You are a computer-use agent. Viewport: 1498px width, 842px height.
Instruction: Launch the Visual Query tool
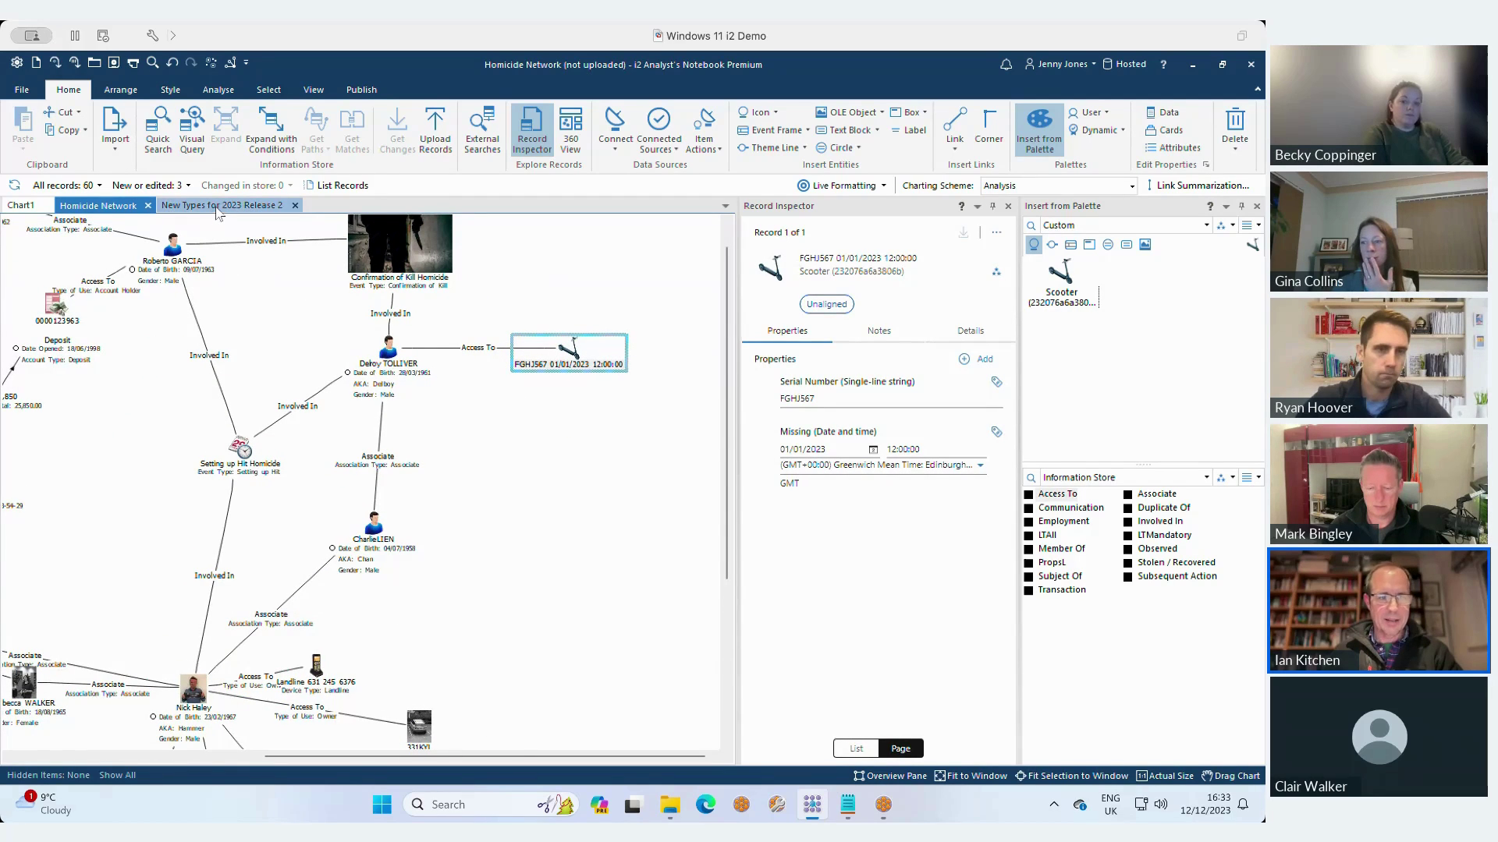point(192,129)
